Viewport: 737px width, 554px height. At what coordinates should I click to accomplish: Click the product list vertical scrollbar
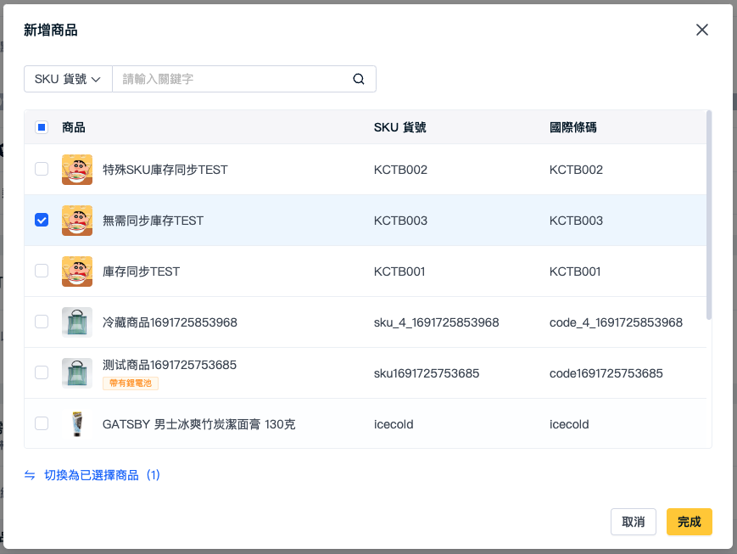pyautogui.click(x=709, y=215)
